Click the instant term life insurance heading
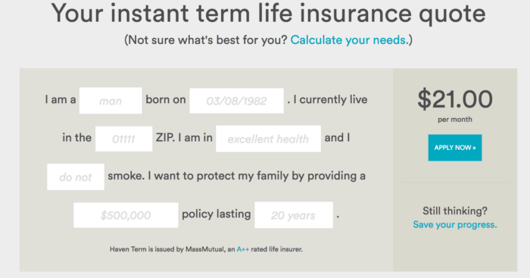Viewport: 530px width, 278px height. 268,14
